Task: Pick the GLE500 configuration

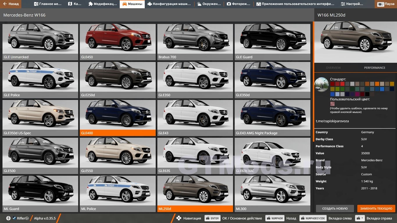Action: (40, 156)
